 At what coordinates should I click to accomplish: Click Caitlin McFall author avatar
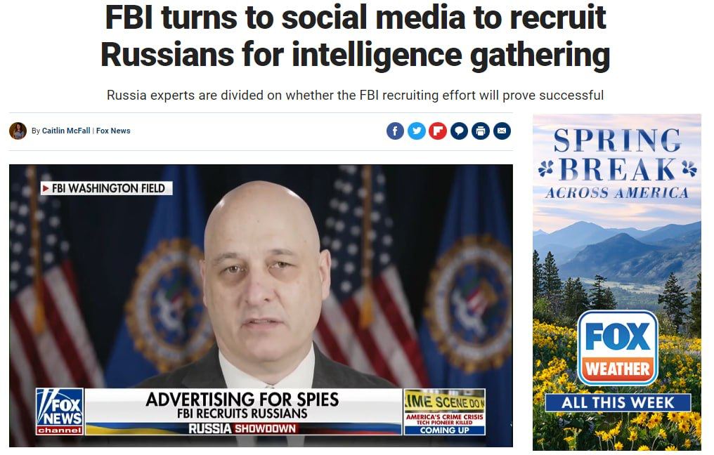click(18, 131)
